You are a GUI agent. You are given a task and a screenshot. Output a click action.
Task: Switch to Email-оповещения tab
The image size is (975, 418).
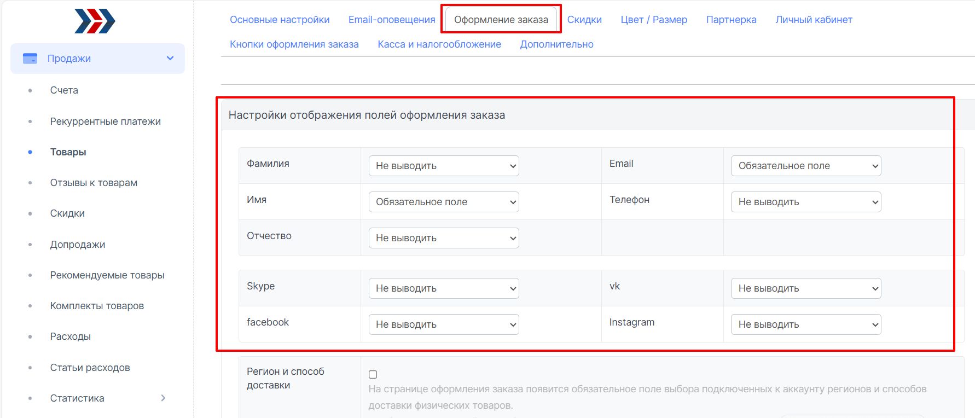[x=392, y=20]
